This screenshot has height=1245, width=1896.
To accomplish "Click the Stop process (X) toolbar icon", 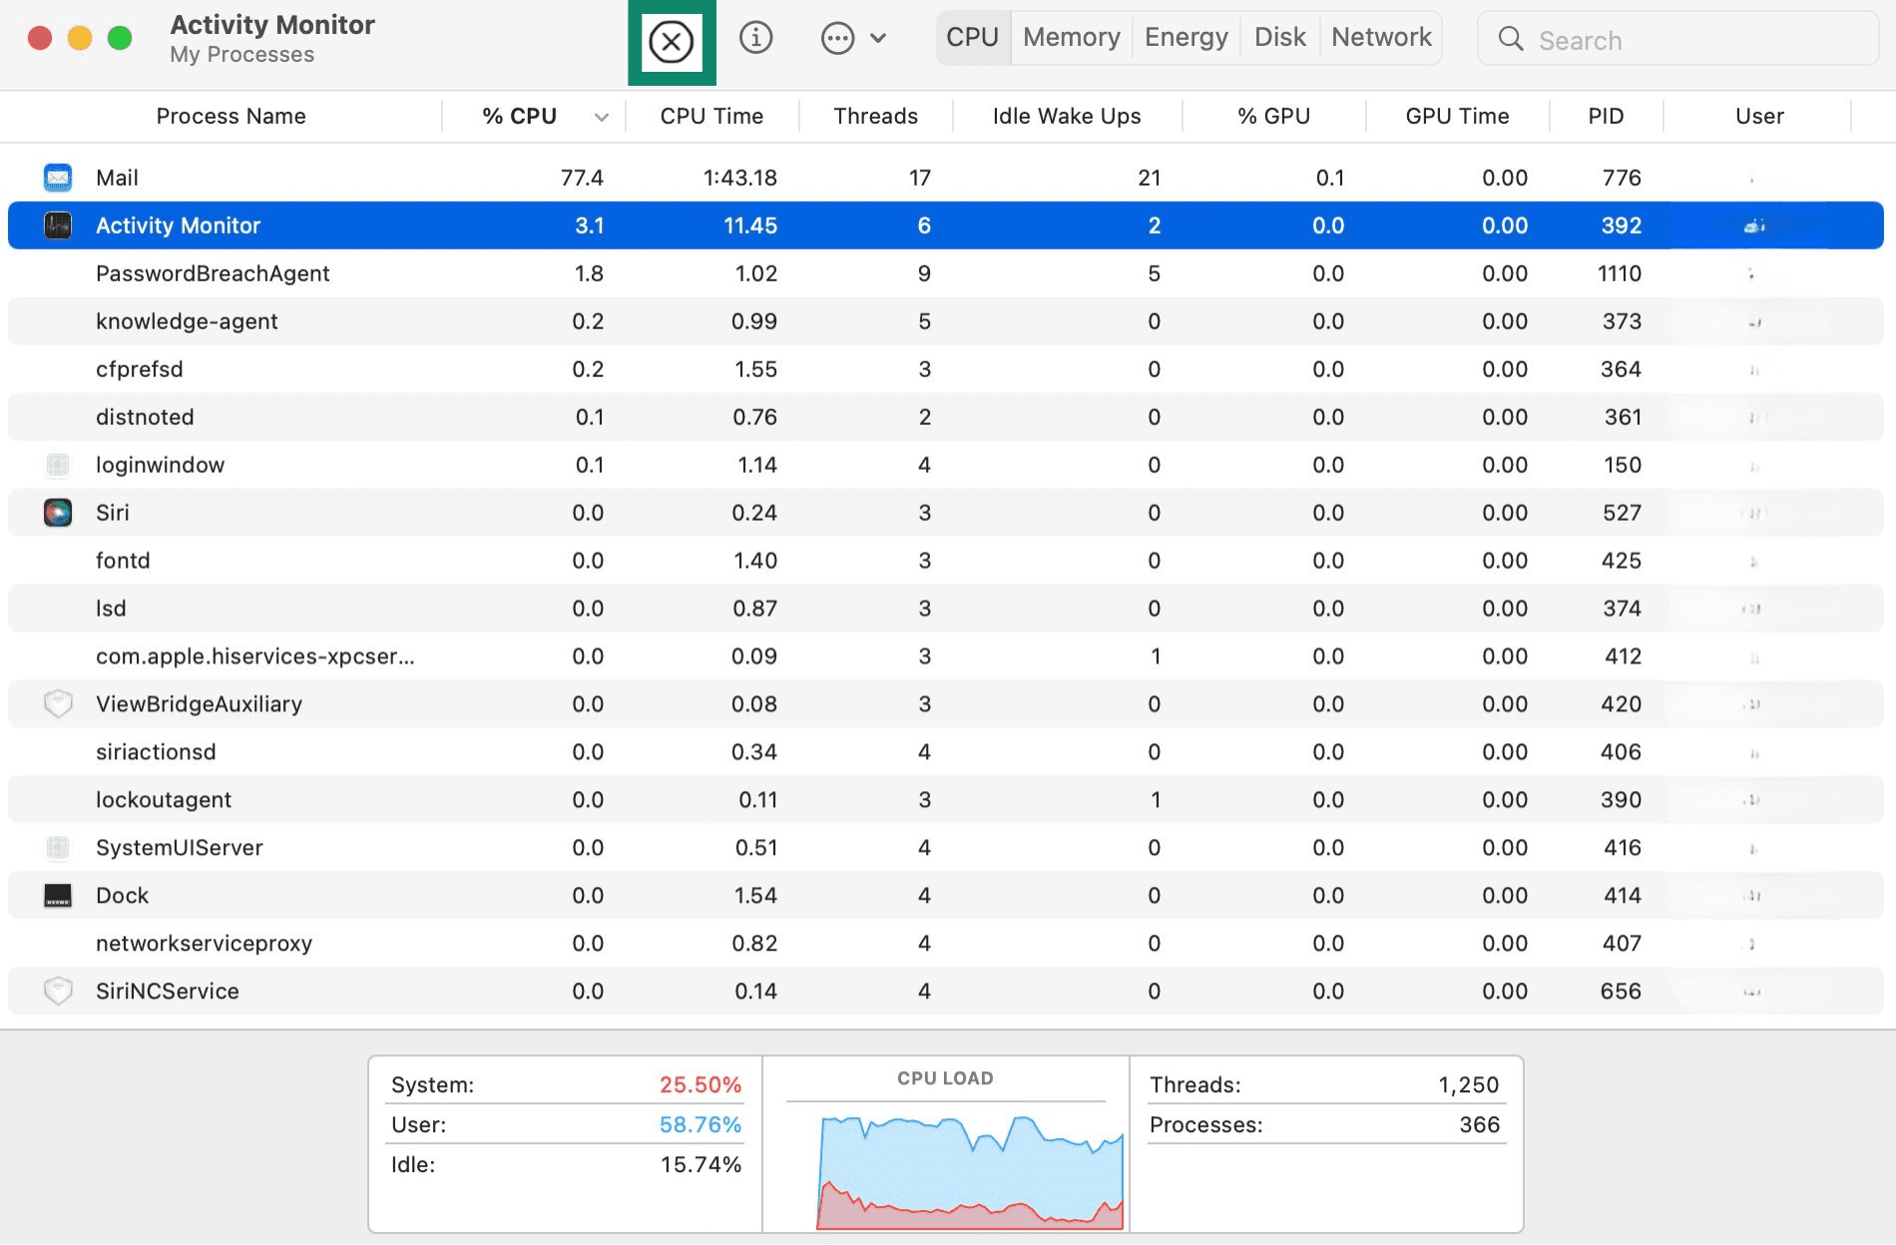I will (671, 42).
